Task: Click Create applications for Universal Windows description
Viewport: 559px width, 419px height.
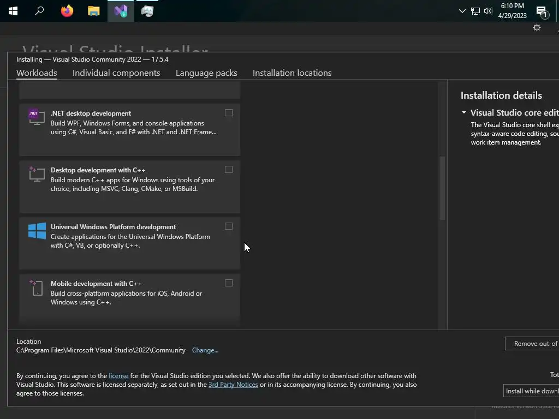Action: coord(130,241)
